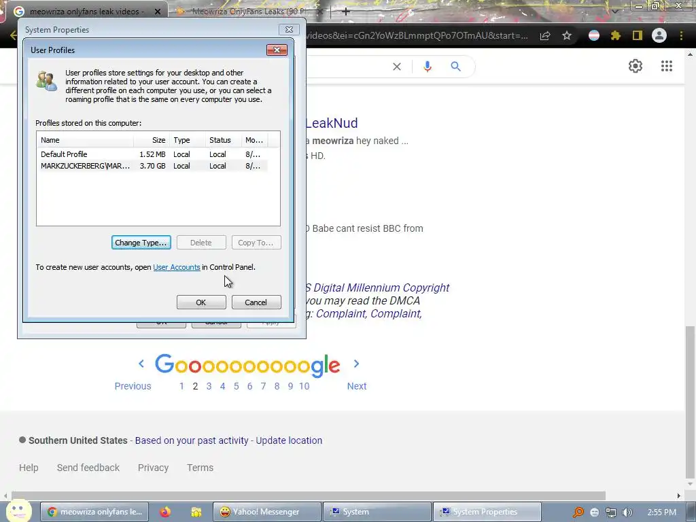Image resolution: width=696 pixels, height=522 pixels.
Task: Close the System Properties window
Action: (x=289, y=29)
